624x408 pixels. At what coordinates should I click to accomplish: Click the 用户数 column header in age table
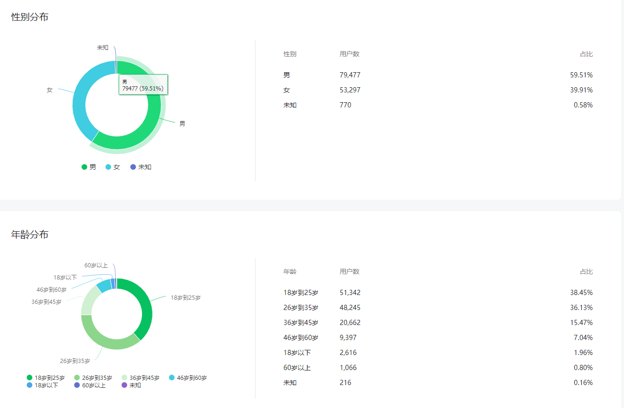[x=350, y=272]
